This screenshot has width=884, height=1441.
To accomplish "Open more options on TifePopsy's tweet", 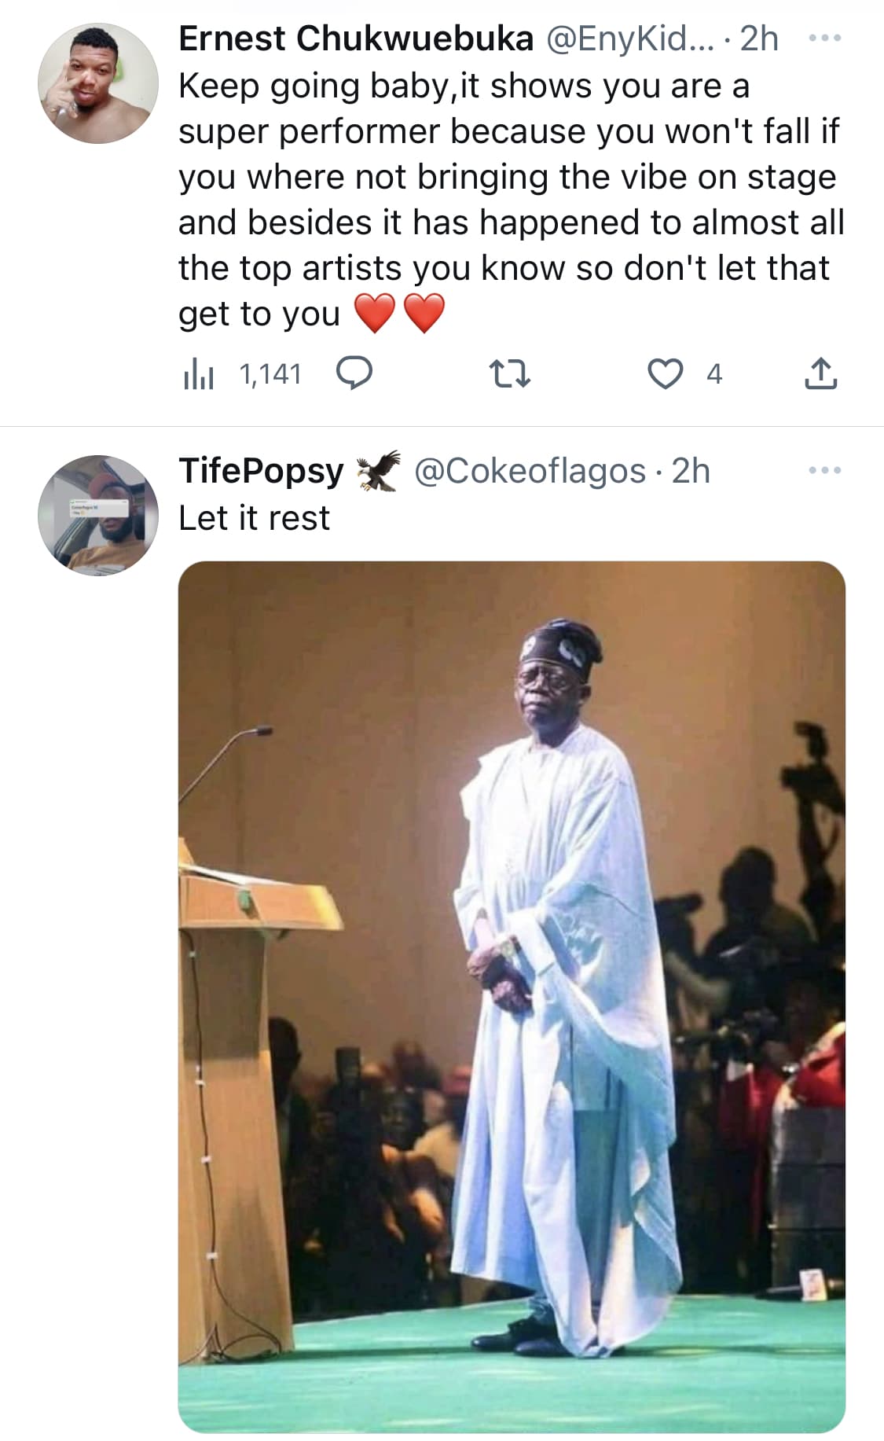I will (x=824, y=471).
